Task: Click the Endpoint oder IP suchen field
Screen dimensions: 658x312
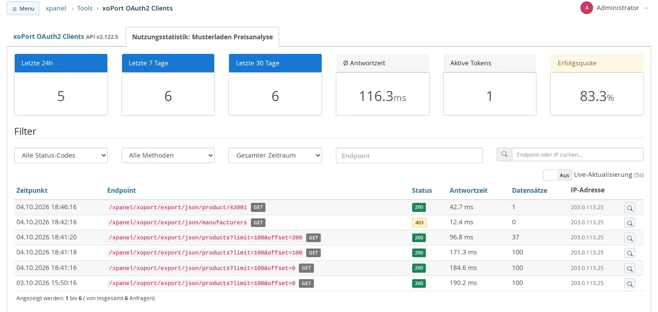Action: [578, 154]
